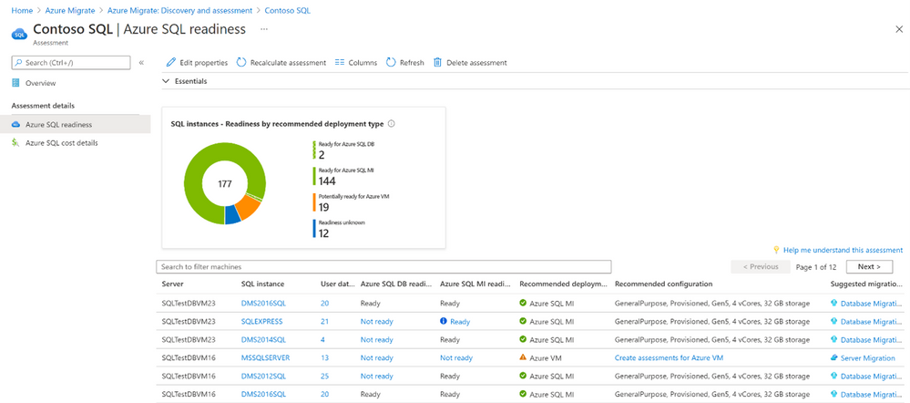910x403 pixels.
Task: Click the Azure SQL readiness cloud sidebar icon
Action: click(15, 124)
